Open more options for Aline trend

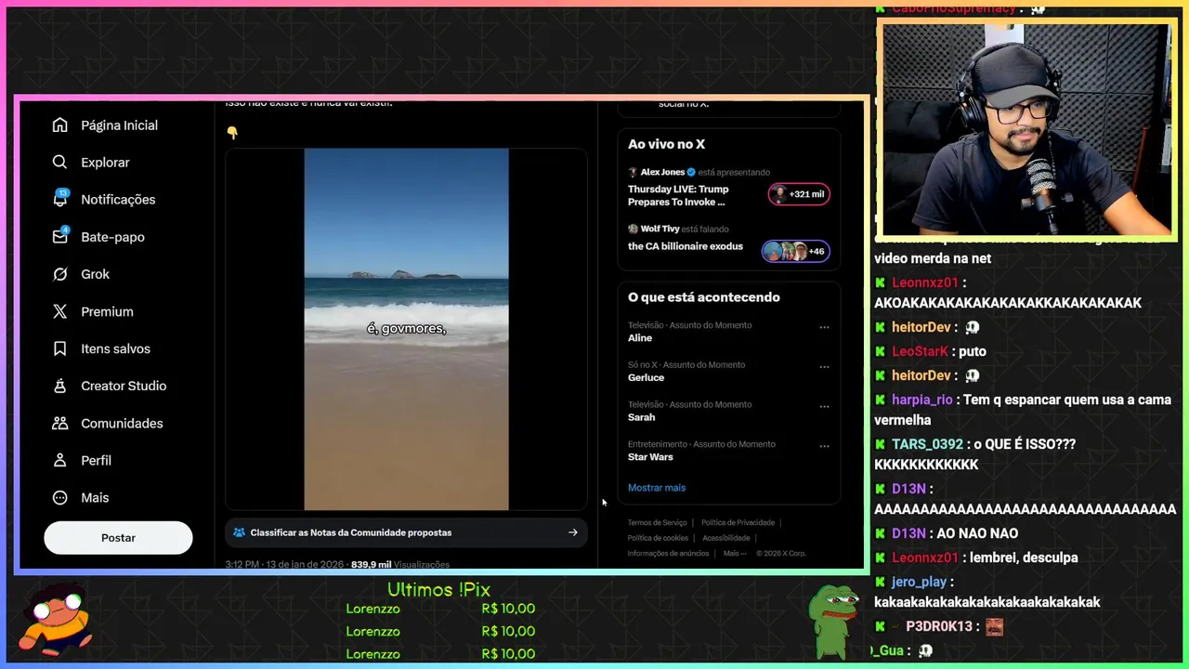tap(824, 327)
